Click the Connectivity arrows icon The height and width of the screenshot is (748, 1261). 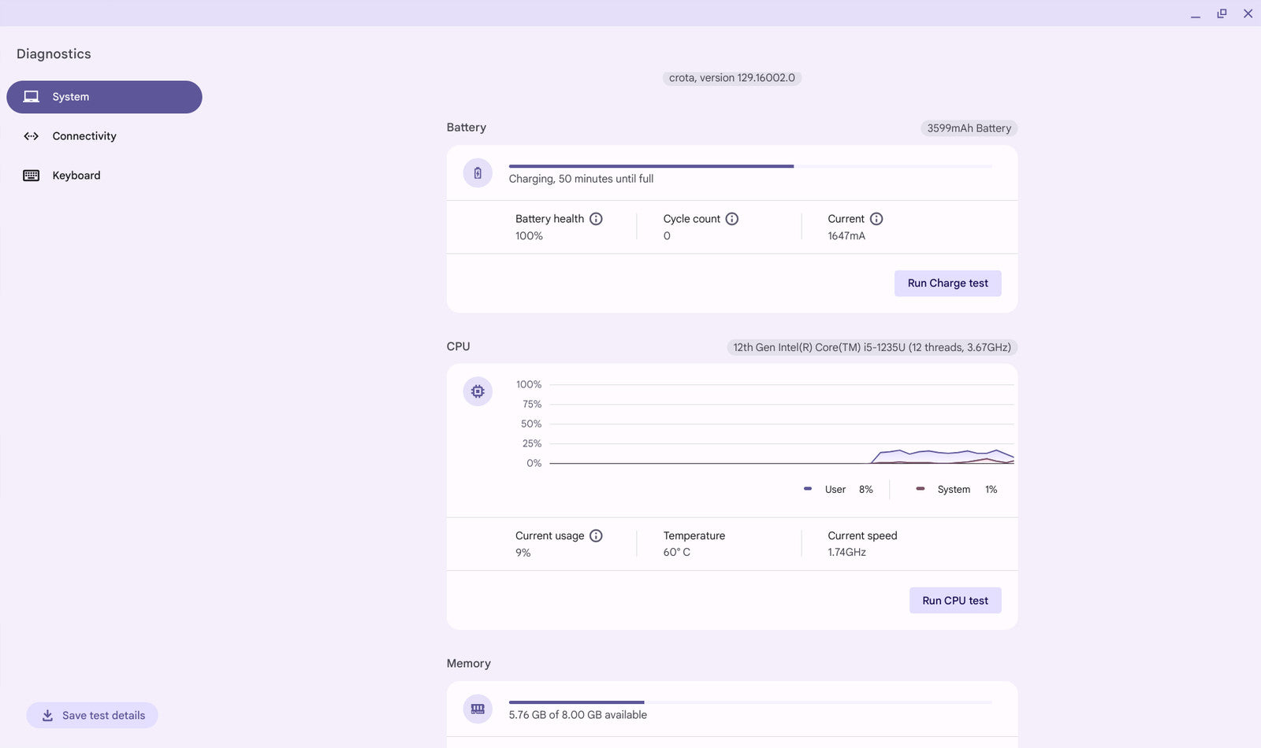[x=32, y=136]
